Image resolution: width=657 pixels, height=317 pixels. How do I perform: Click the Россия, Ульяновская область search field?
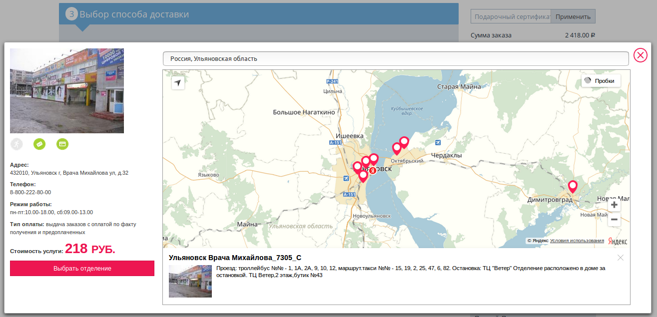pyautogui.click(x=395, y=58)
